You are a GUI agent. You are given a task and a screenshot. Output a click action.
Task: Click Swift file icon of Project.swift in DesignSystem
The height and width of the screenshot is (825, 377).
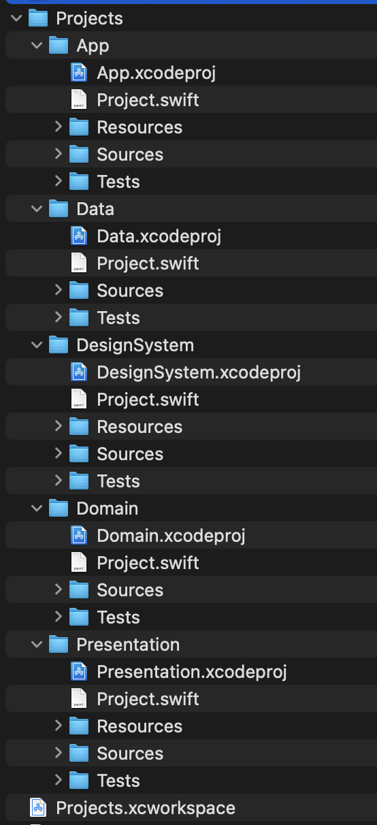point(80,399)
